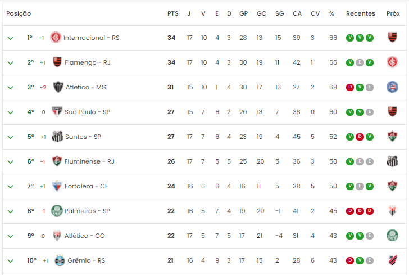This screenshot has width=409, height=275.
Task: Expand the Palmeiras - SP row chevron
Action: coord(11,211)
